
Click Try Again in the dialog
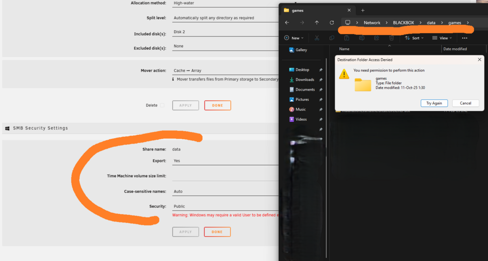click(434, 103)
